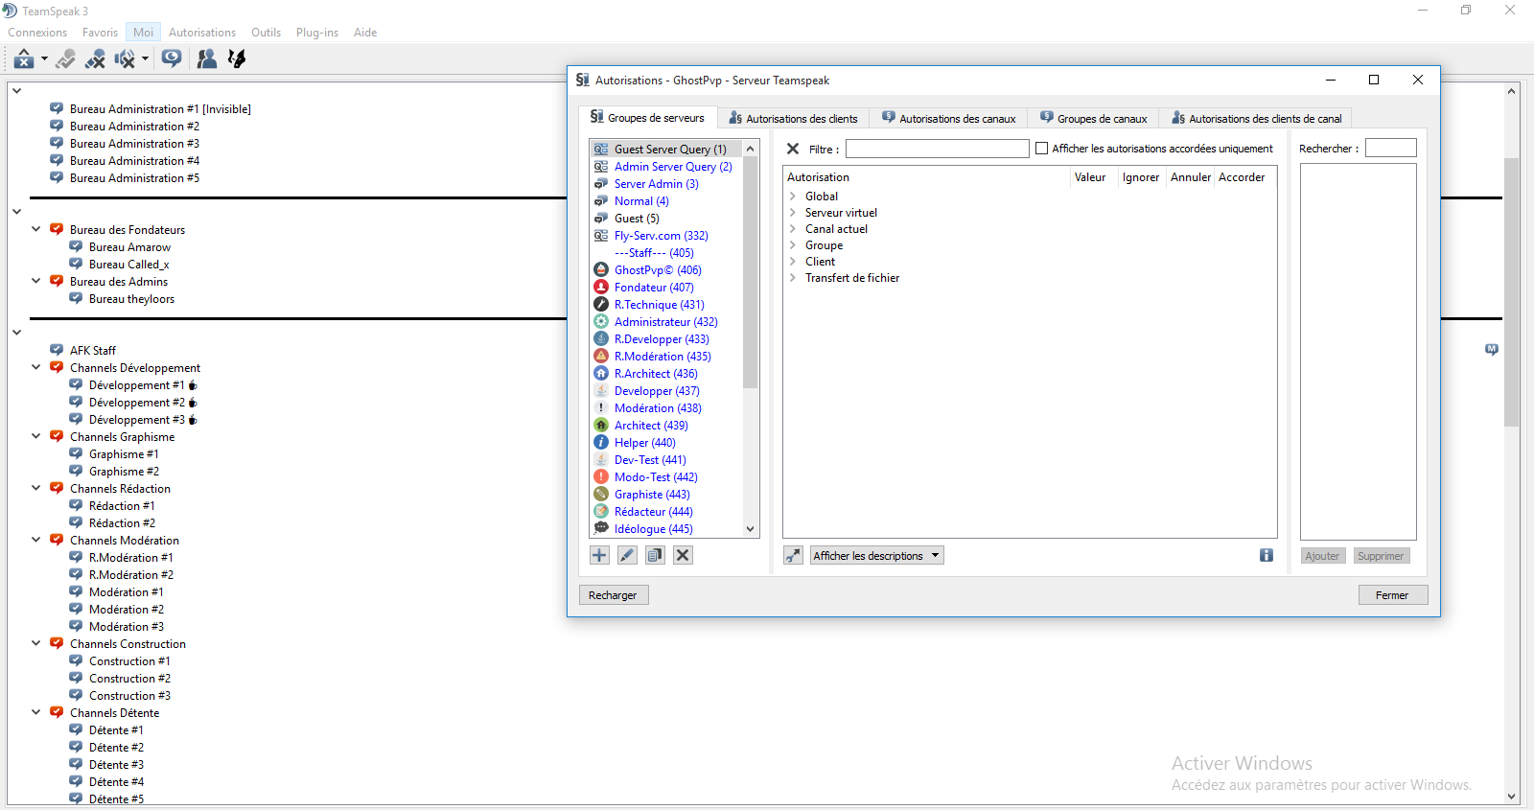The height and width of the screenshot is (810, 1534).
Task: Click the chat bubble icon at right edge
Action: click(x=1492, y=350)
